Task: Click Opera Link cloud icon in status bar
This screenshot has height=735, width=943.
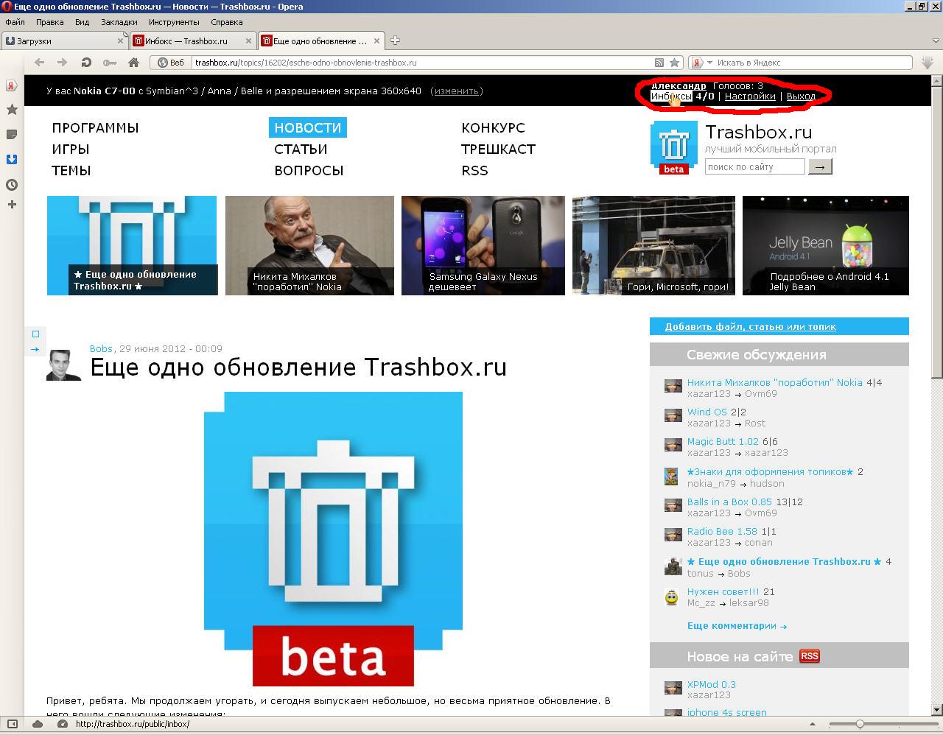Action: tap(38, 724)
